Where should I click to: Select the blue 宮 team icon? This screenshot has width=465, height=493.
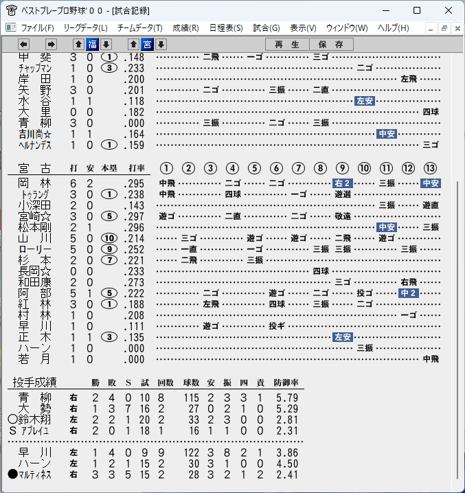click(x=147, y=45)
